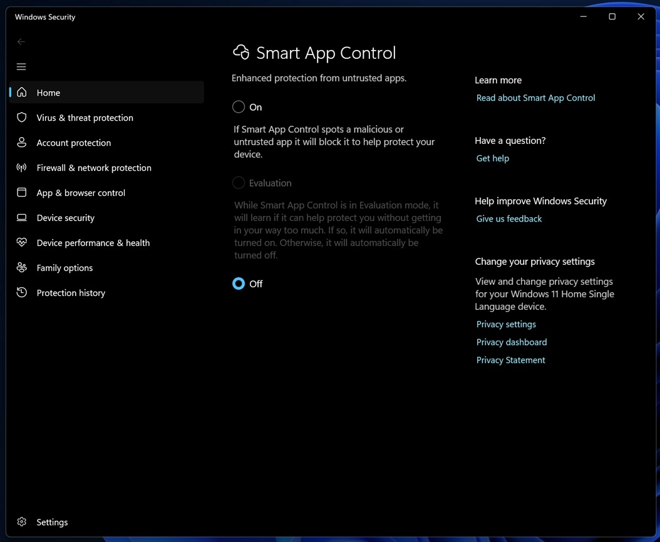Open Settings via the gear icon
This screenshot has width=660, height=542.
[21, 521]
